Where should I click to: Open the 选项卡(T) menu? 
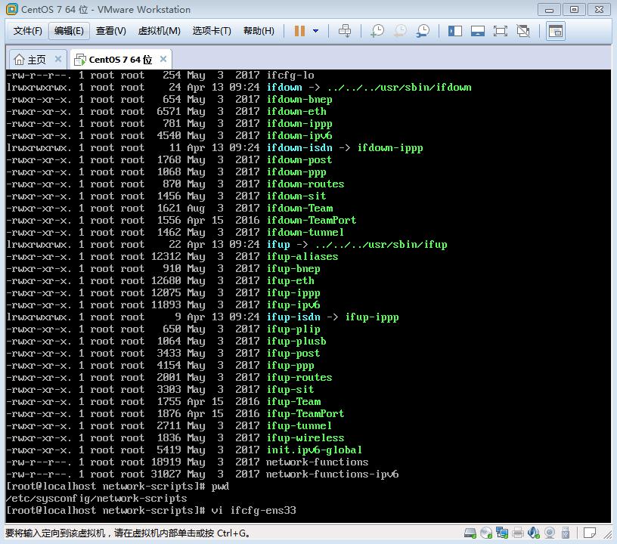coord(212,31)
